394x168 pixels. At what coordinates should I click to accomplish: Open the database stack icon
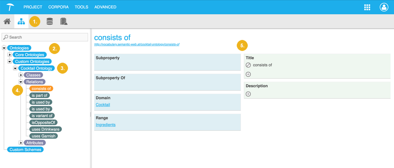point(50,21)
